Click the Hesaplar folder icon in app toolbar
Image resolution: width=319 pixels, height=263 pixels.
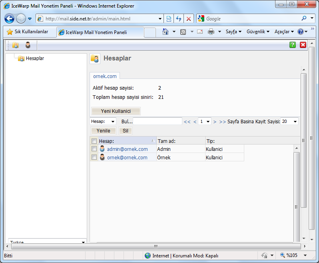click(16, 45)
